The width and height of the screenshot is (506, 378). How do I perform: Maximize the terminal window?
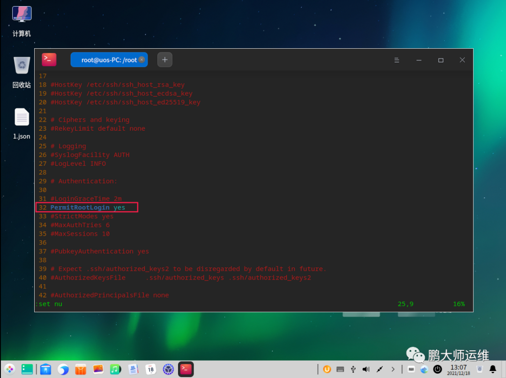tap(441, 60)
